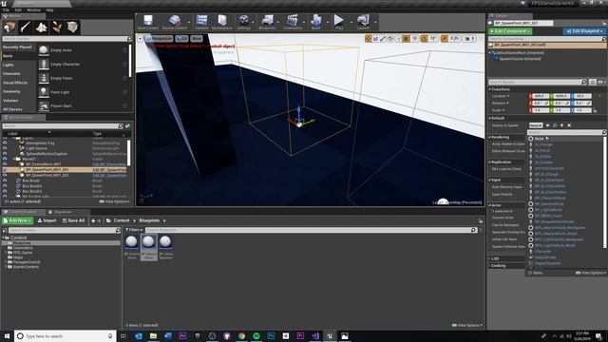This screenshot has height=342, width=608.
Task: Click the property matrix grid icon in Details
Action: click(592, 83)
